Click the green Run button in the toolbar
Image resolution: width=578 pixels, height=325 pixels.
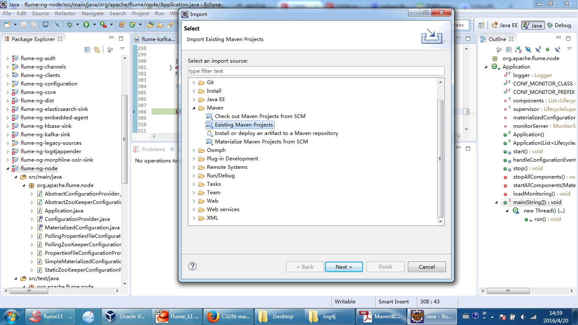click(x=86, y=25)
